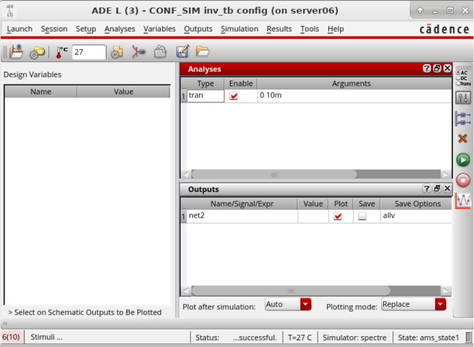474x347 pixels.
Task: Click the Arguments column header in Analyses
Action: point(351,83)
